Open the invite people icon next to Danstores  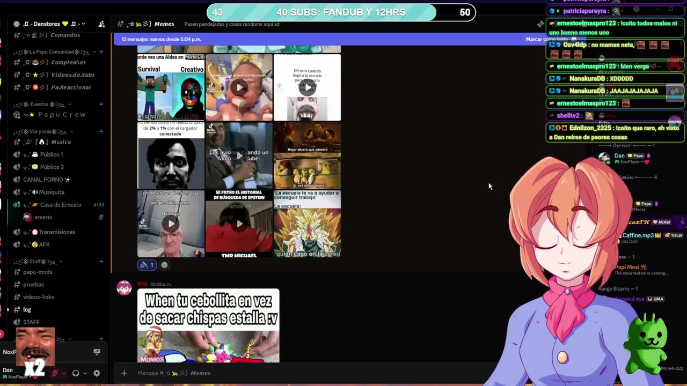click(x=101, y=24)
